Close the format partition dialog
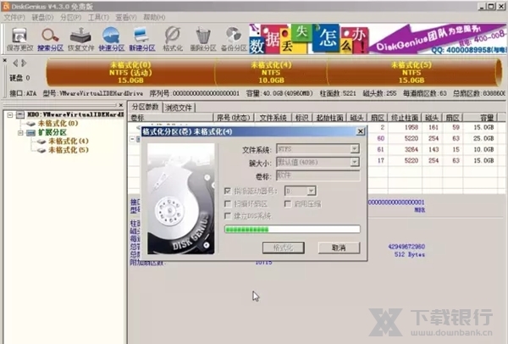 pos(361,131)
